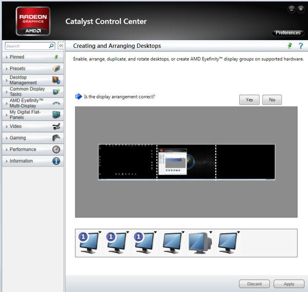Click the AMD Eyefinity Multi-Display icon
The height and width of the screenshot is (292, 308).
56,103
